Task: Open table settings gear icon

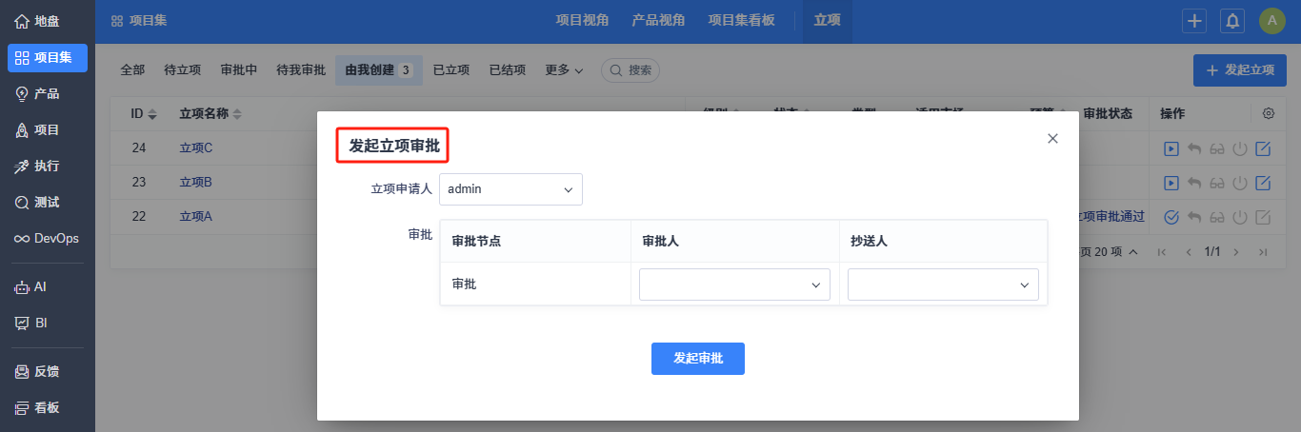Action: click(x=1269, y=113)
